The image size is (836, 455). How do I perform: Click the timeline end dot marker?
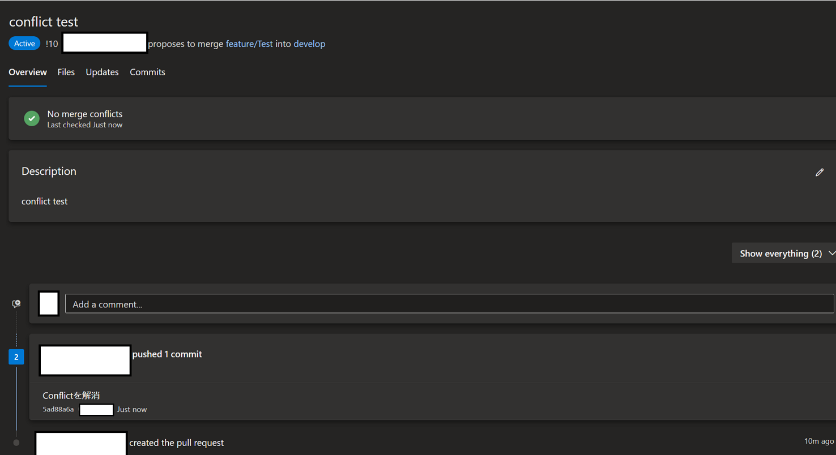[16, 443]
